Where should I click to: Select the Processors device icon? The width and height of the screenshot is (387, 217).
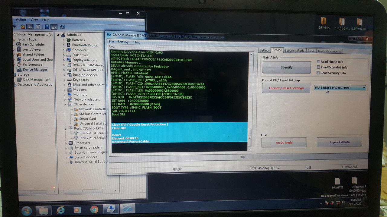click(70, 143)
